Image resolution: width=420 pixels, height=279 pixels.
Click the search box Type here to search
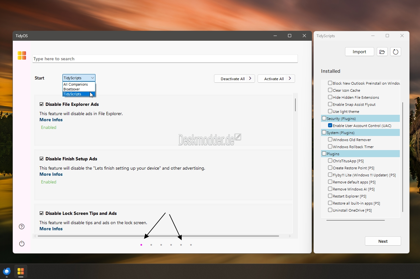[165, 59]
